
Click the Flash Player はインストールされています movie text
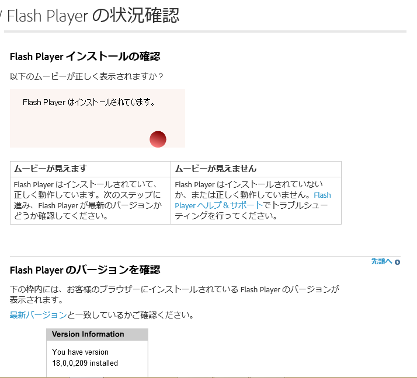89,102
